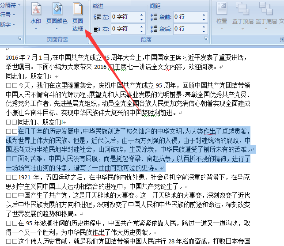Click the 置于底层 send to back icon

pos(266,9)
